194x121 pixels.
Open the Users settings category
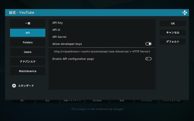(x=28, y=52)
